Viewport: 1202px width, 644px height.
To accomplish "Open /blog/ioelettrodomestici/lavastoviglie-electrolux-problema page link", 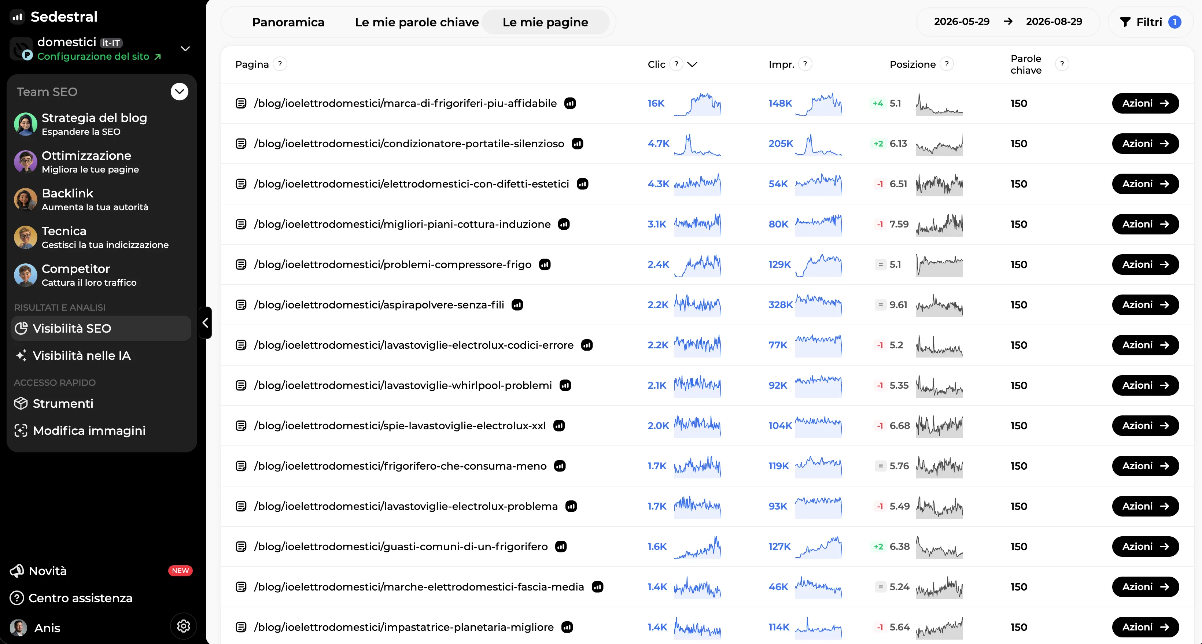I will [406, 506].
